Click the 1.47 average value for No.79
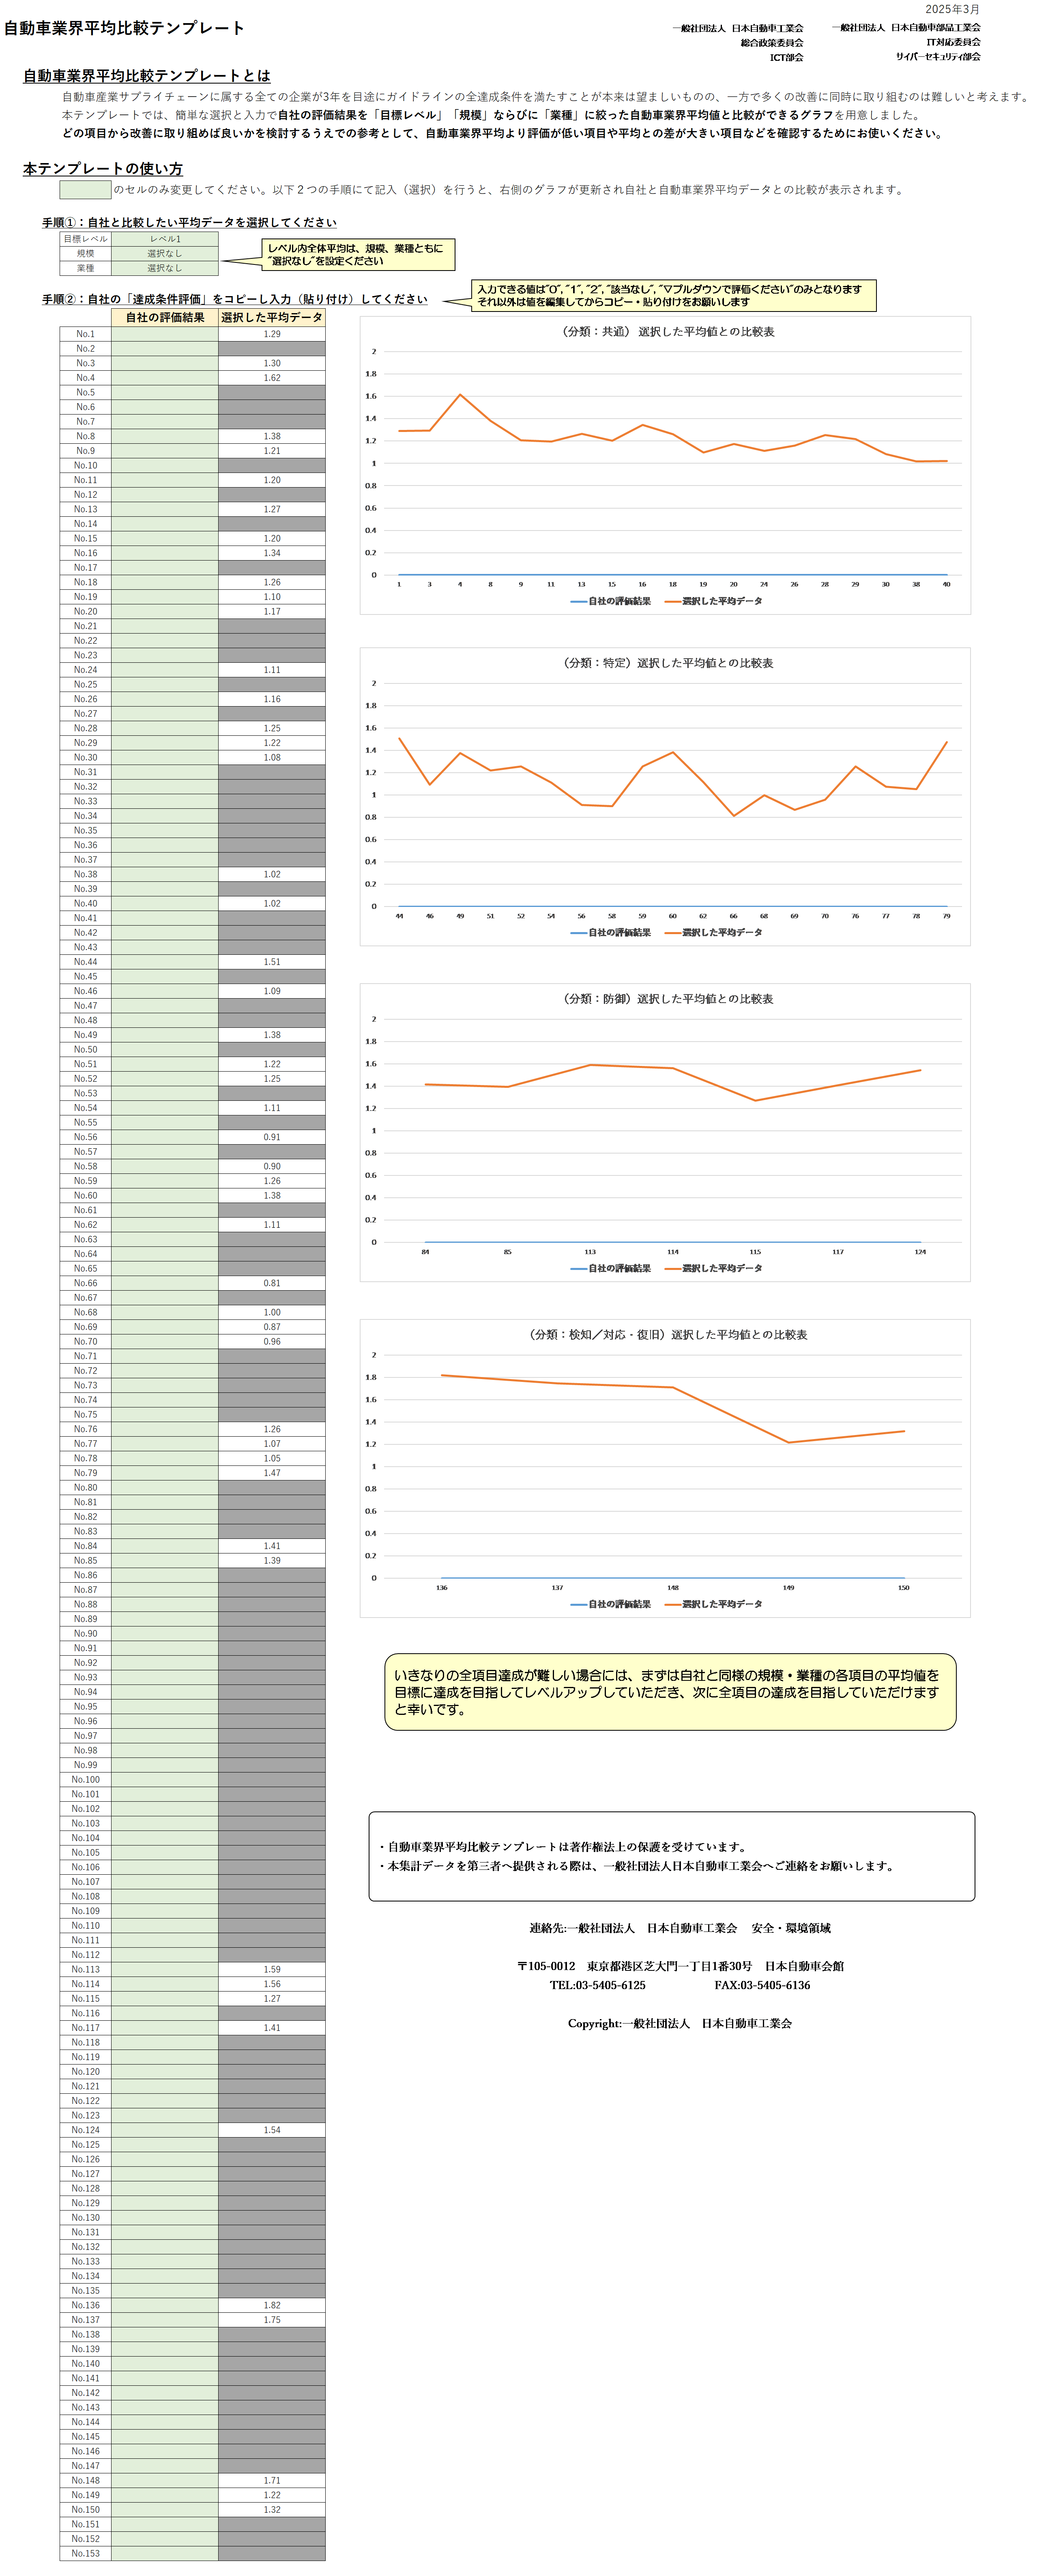Screen dimensions: 1048x2576 272,1473
